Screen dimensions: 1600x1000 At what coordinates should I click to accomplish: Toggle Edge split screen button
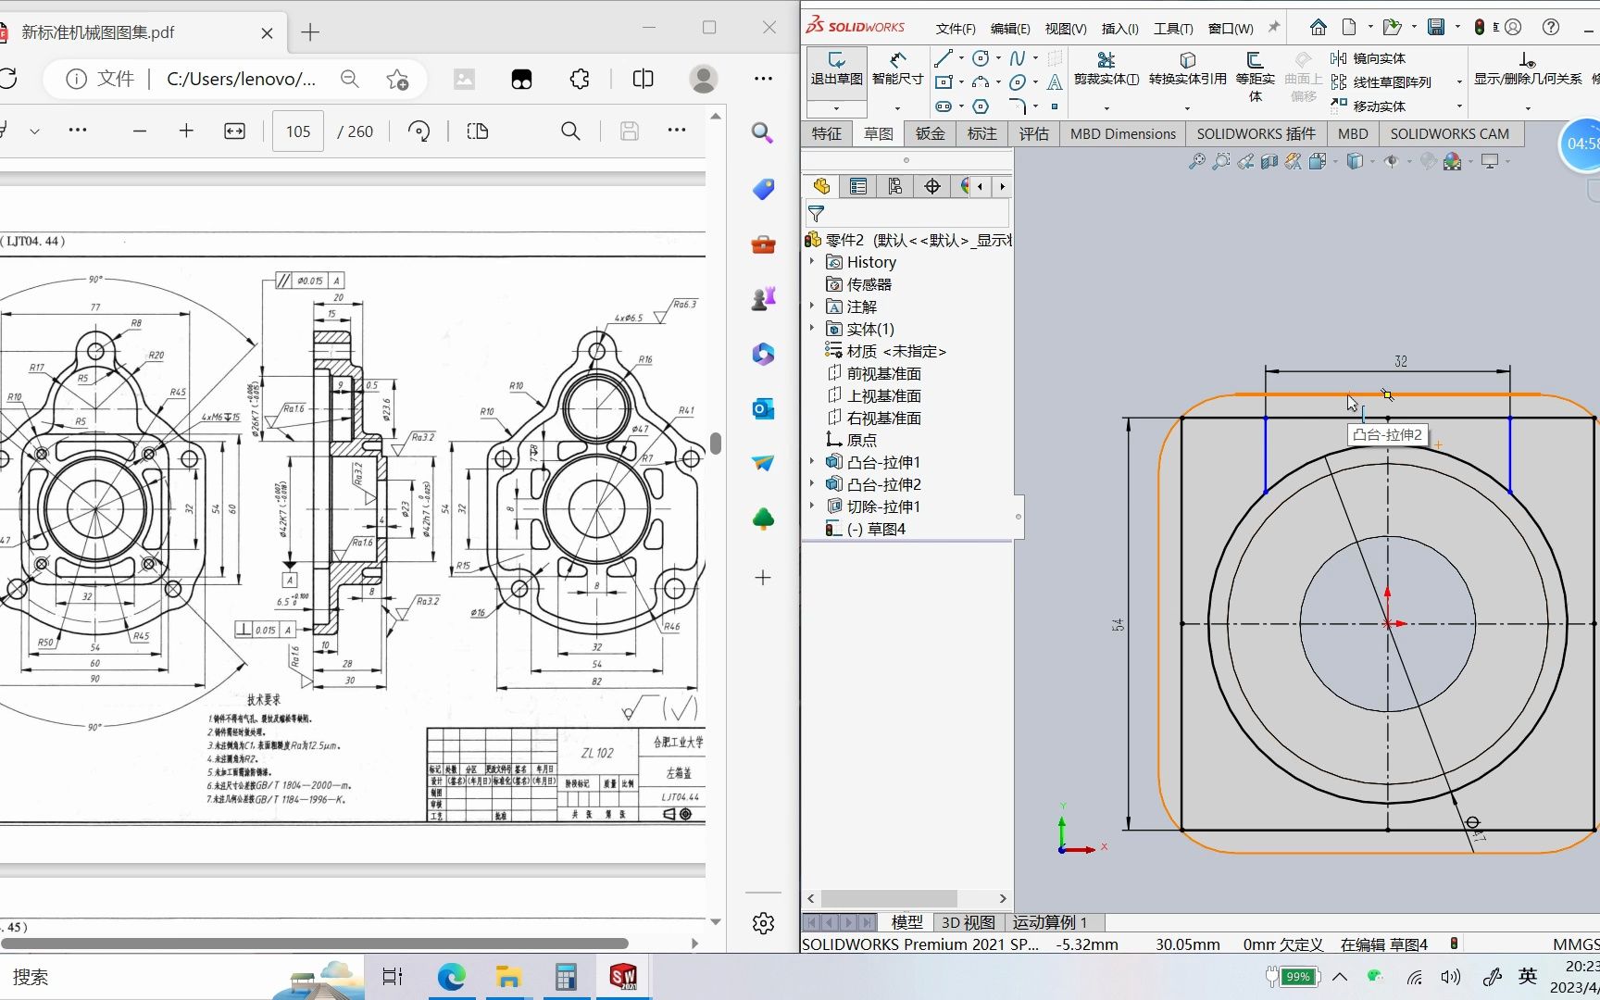click(643, 80)
